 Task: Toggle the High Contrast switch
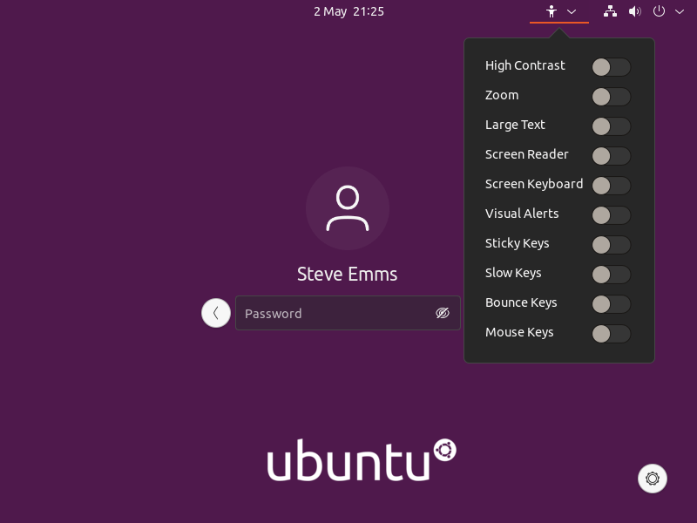(x=612, y=67)
